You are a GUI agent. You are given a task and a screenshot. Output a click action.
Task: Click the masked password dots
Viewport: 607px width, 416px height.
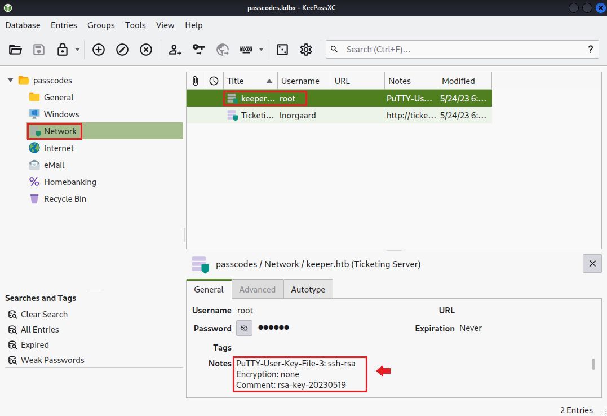274,328
